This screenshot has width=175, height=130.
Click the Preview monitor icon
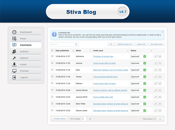[x=14, y=71]
